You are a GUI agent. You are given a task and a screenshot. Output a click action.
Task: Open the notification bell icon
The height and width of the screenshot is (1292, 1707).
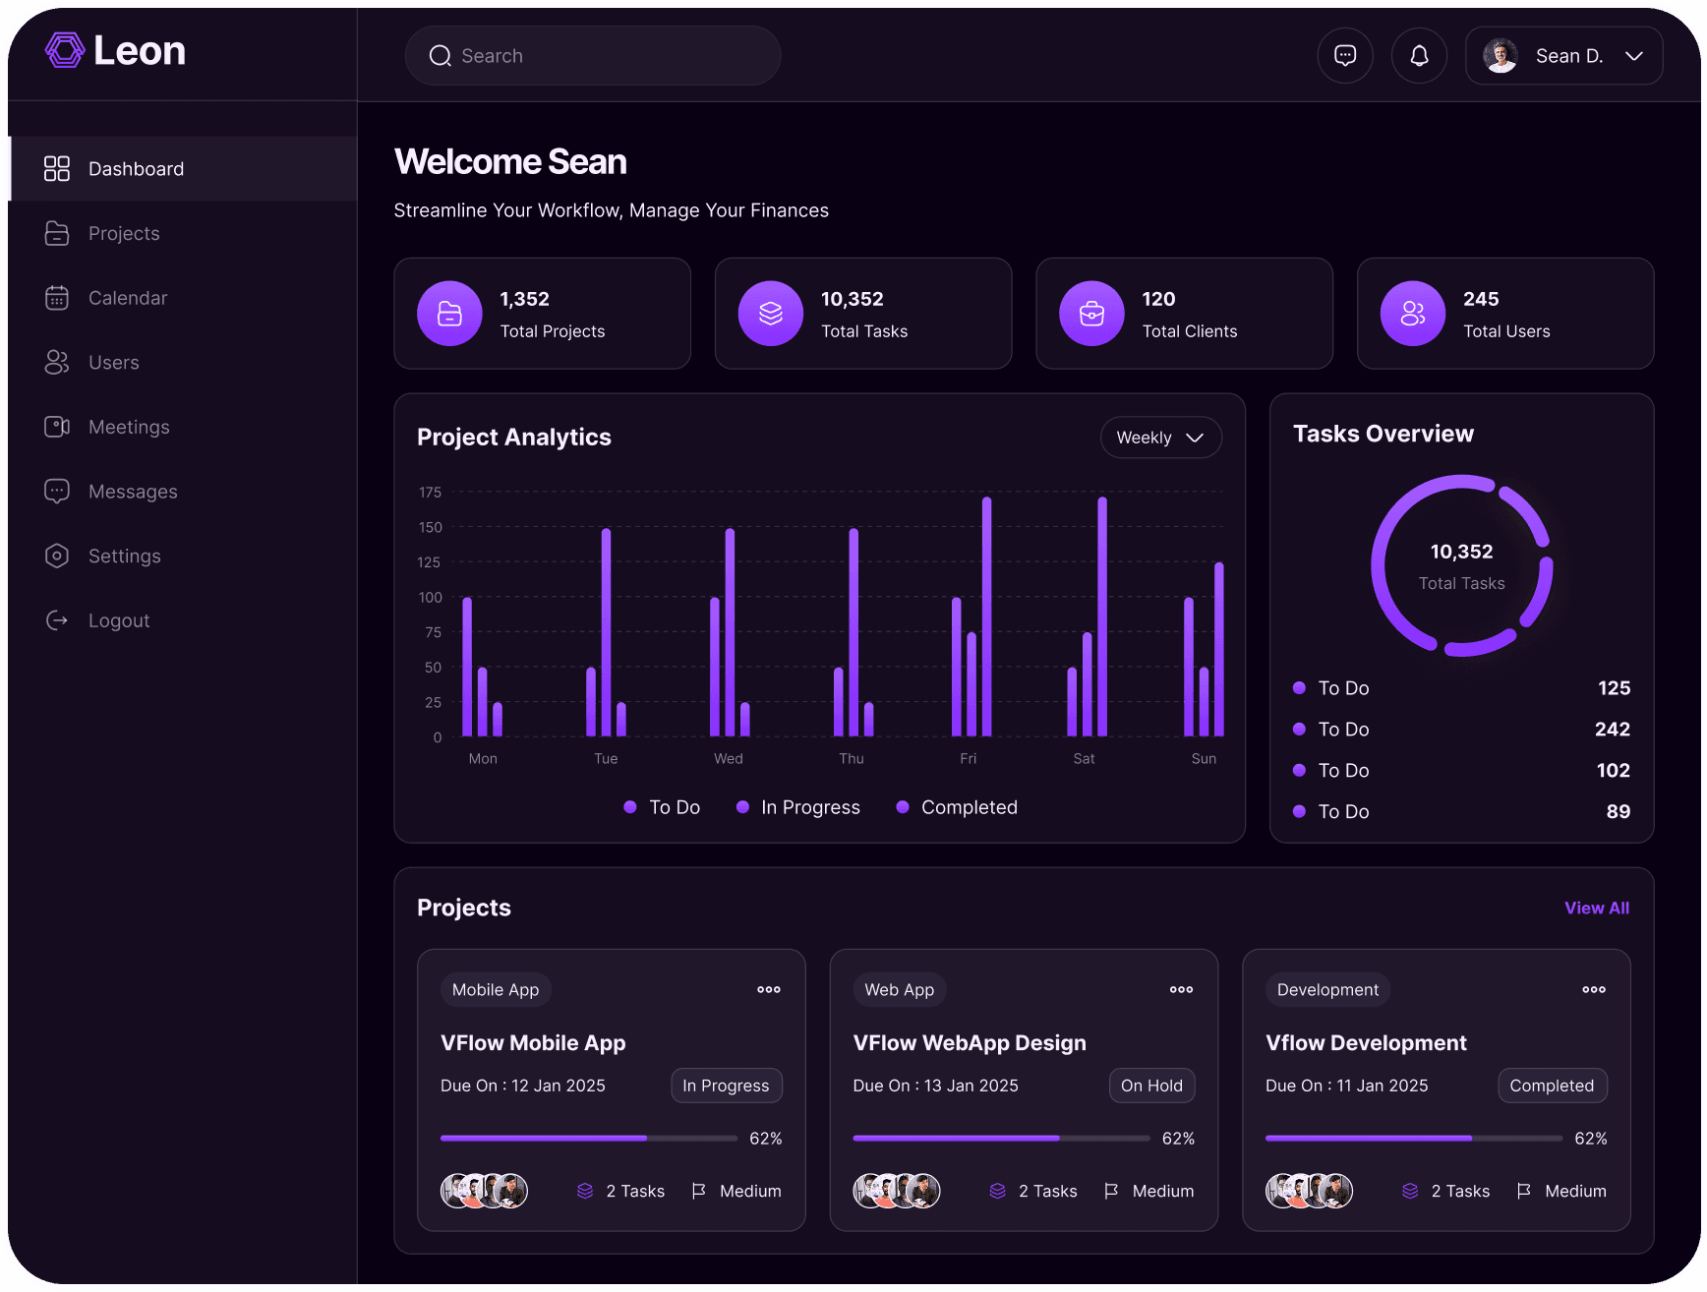click(1419, 55)
